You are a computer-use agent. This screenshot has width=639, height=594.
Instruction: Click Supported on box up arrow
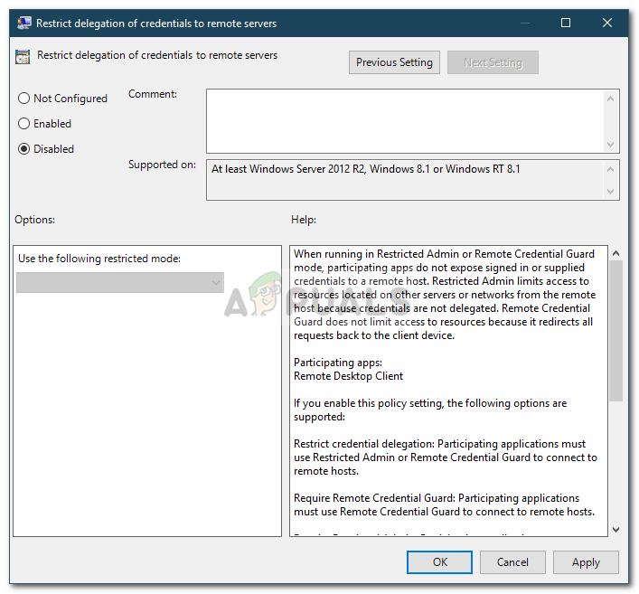point(610,169)
